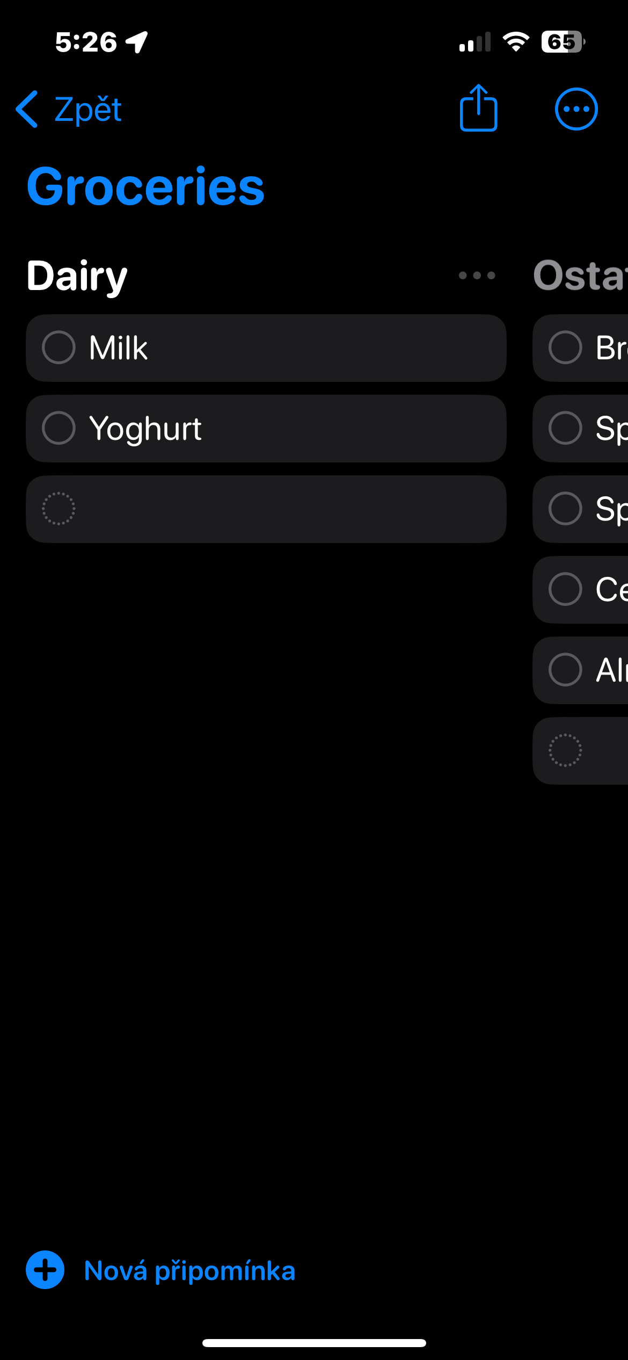Tap the location arrow in status bar

pos(137,42)
